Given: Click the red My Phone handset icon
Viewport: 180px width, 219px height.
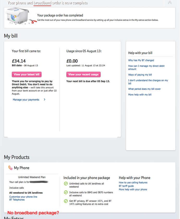Looking at the screenshot, I should 10,168.
